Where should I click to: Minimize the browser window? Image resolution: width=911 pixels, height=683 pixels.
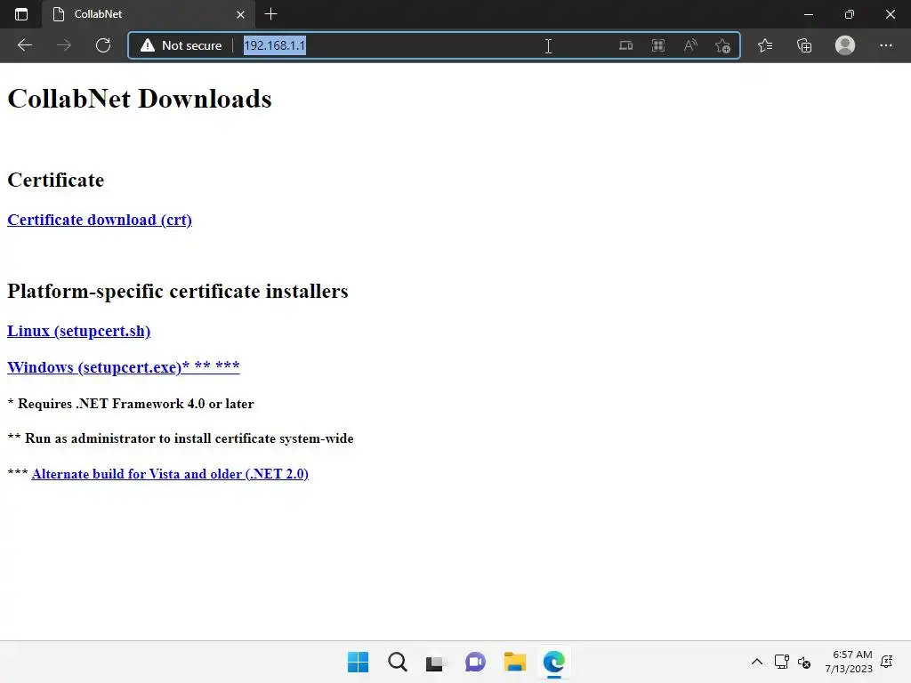[808, 14]
